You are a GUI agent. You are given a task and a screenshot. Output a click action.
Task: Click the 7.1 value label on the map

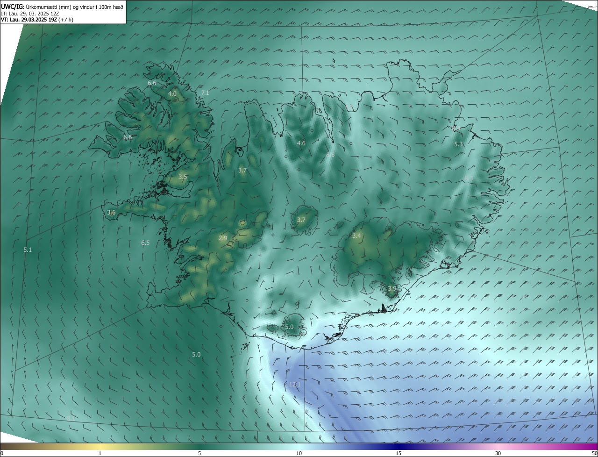coord(205,93)
